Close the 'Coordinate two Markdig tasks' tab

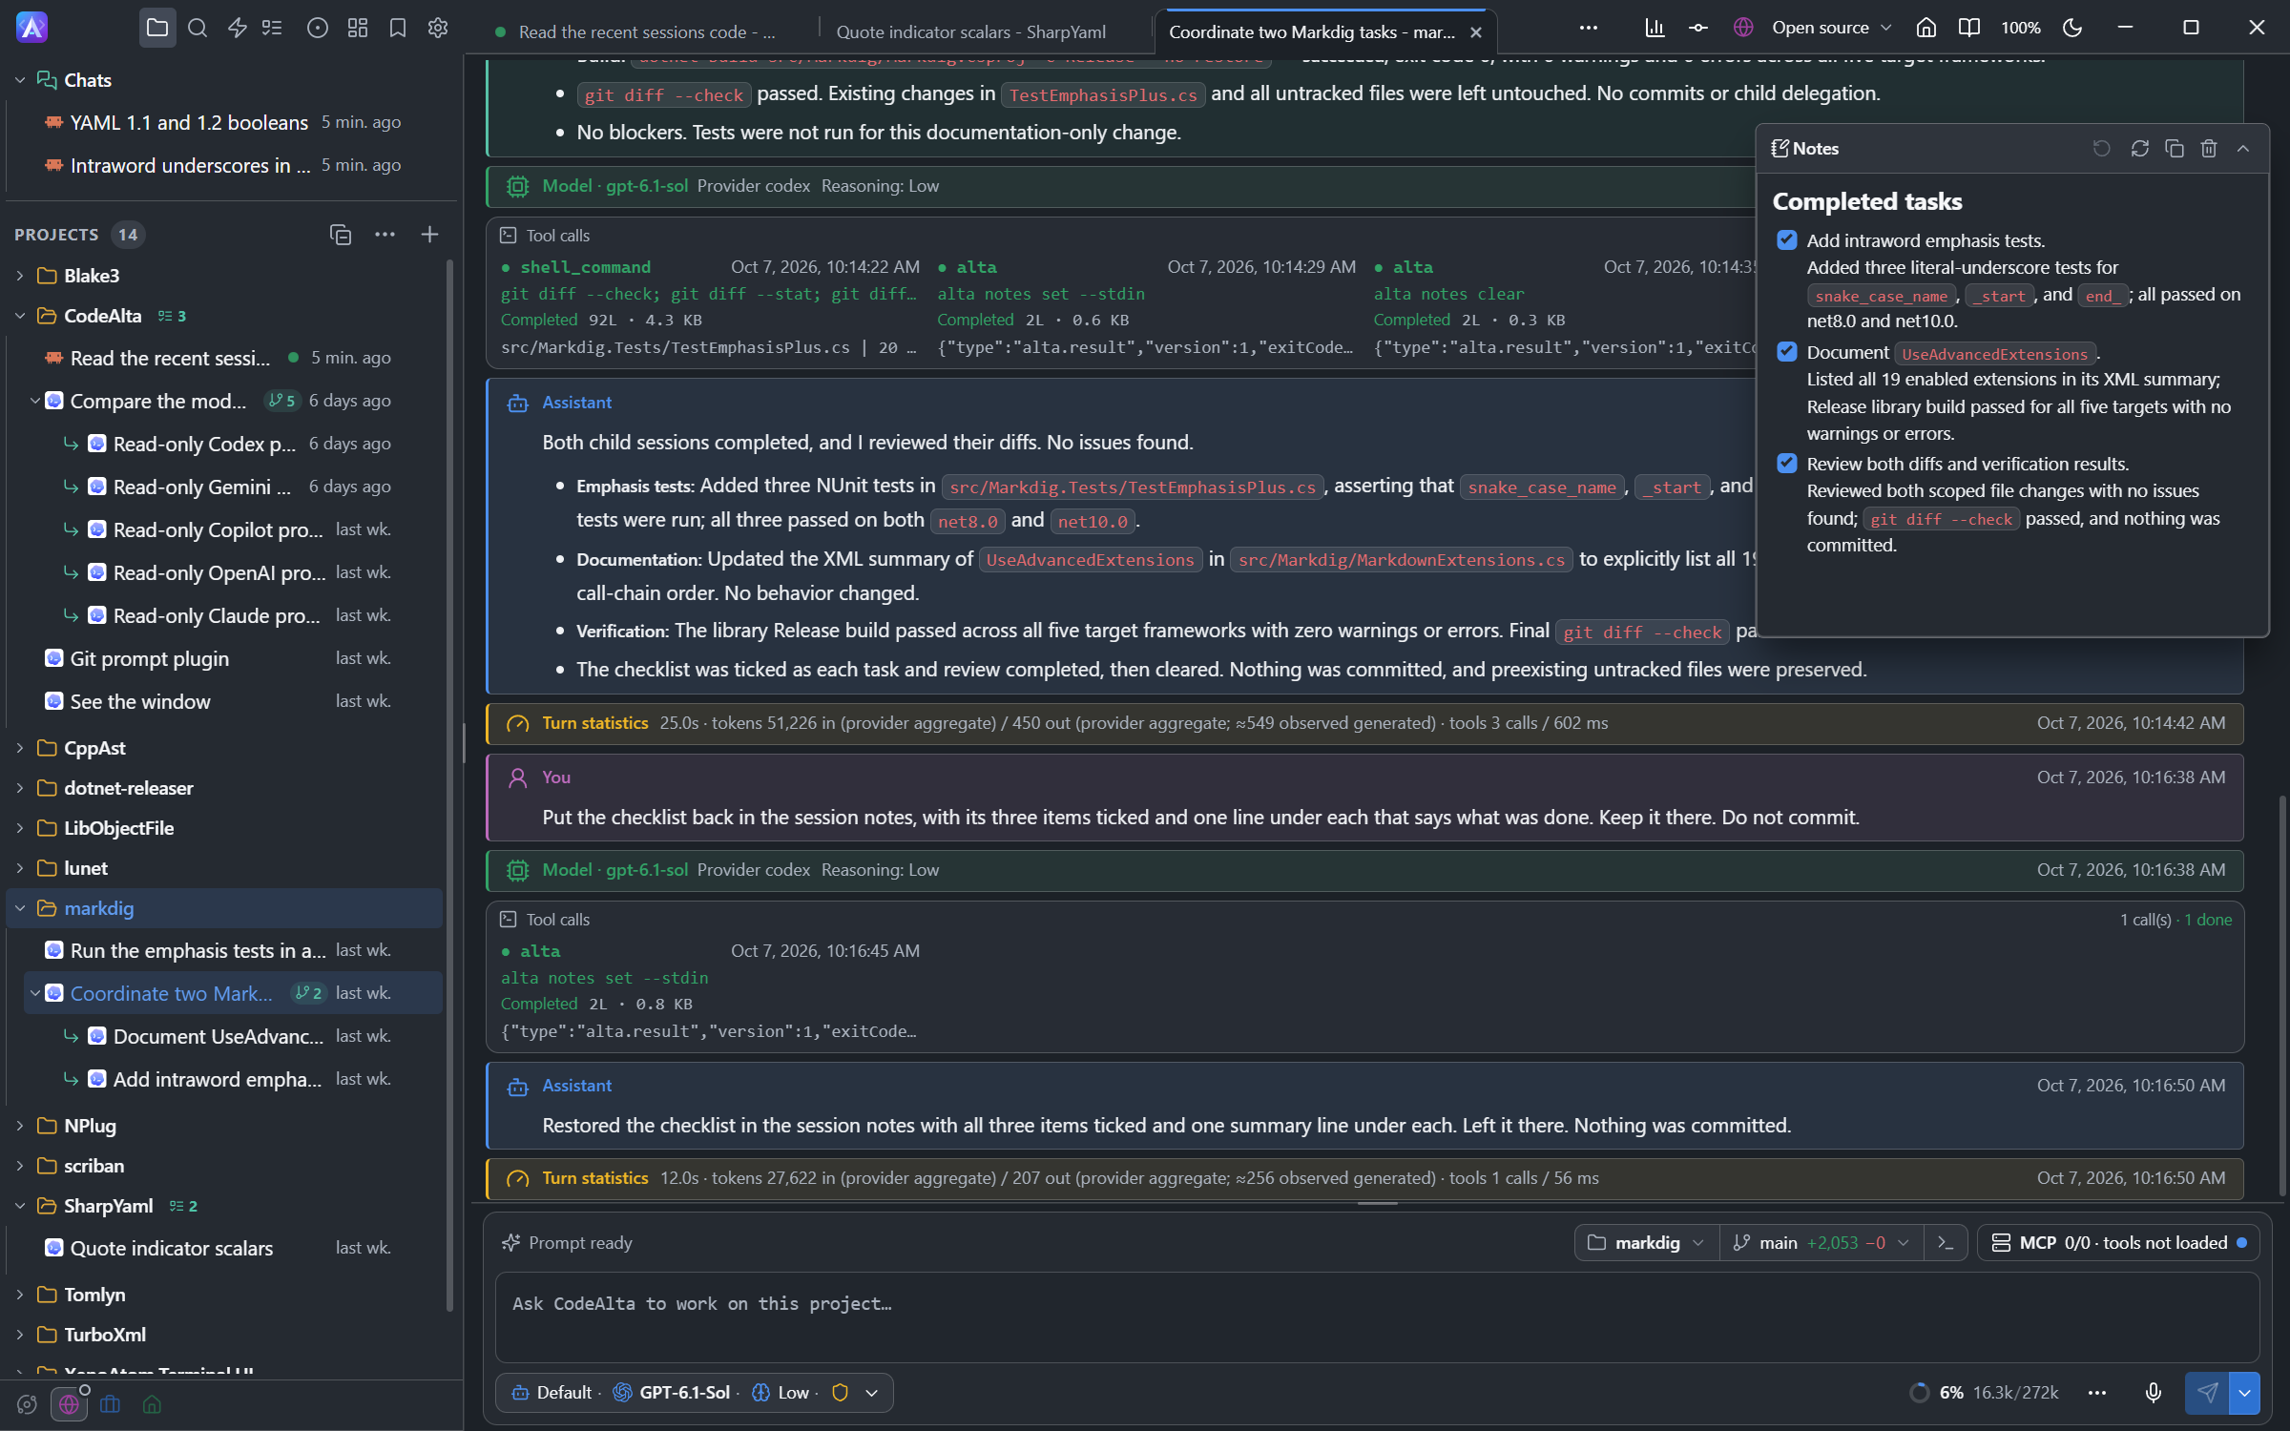1476,32
